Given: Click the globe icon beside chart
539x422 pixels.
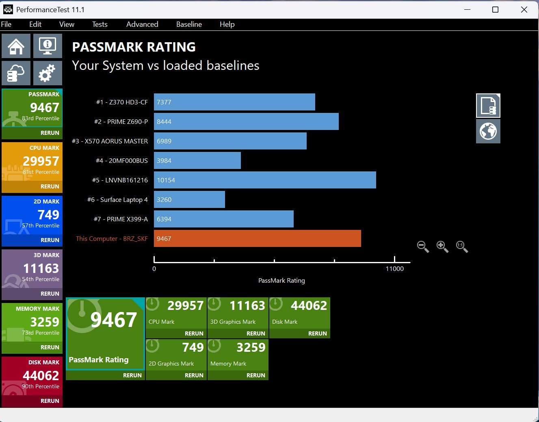Looking at the screenshot, I should point(488,132).
